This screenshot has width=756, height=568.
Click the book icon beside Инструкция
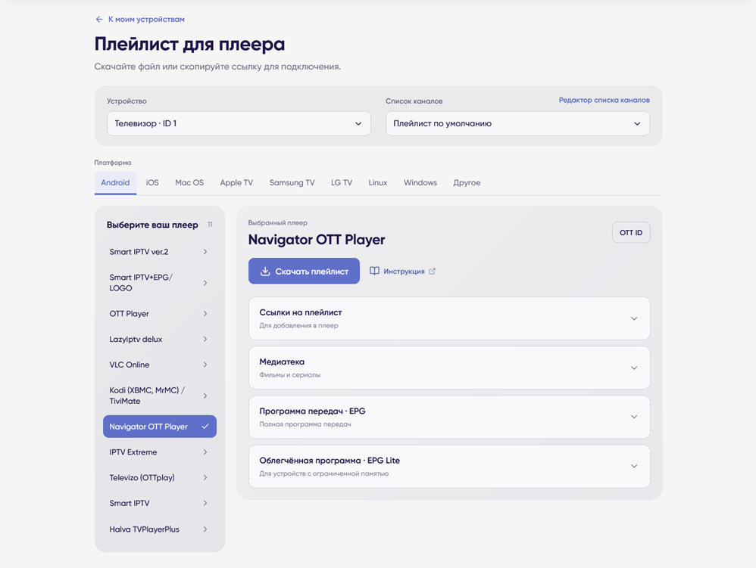pyautogui.click(x=374, y=271)
